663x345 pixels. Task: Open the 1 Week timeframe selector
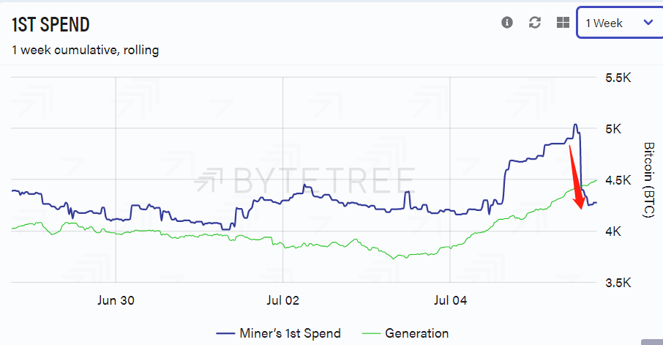(620, 23)
